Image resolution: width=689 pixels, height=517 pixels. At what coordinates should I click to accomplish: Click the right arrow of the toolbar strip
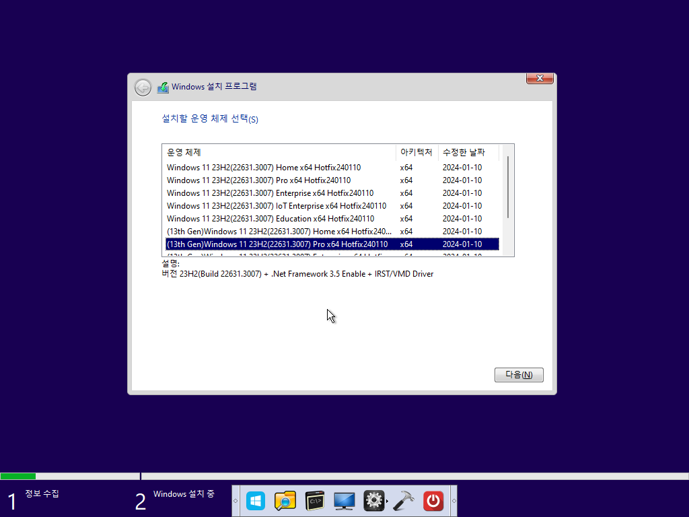(454, 501)
